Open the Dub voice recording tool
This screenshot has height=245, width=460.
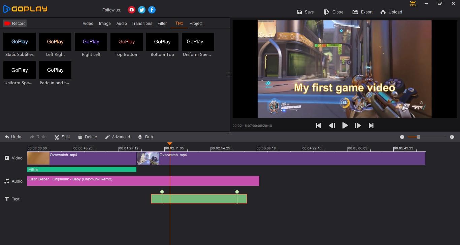[x=145, y=137]
